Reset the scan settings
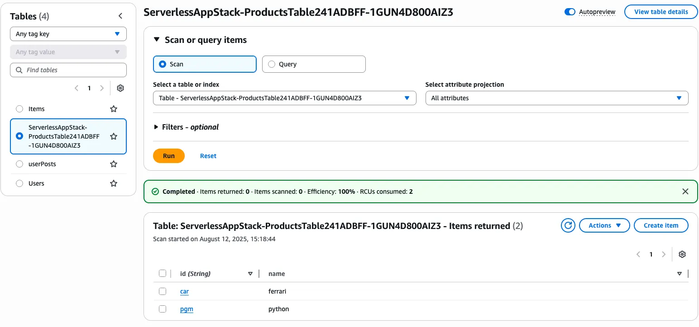 208,156
